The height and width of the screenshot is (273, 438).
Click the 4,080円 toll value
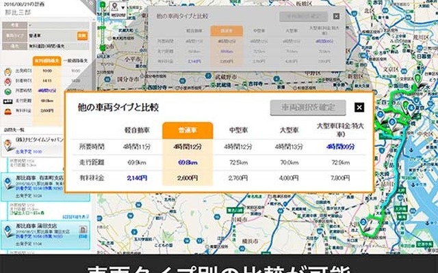[289, 178]
